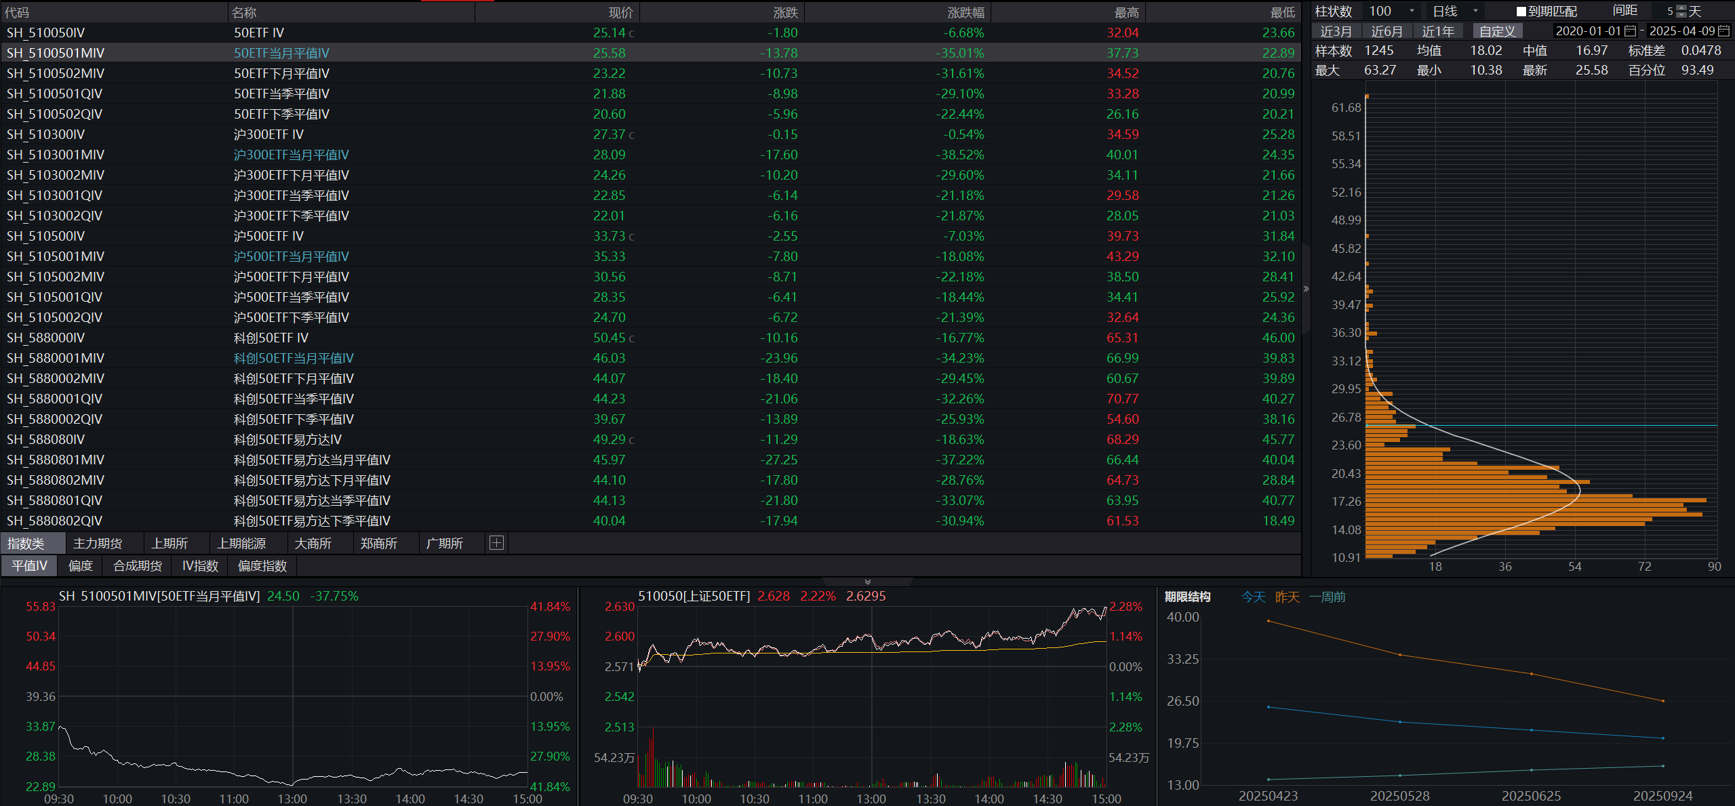Increase interval days with up arrow
This screenshot has height=806, width=1735.
point(1681,8)
